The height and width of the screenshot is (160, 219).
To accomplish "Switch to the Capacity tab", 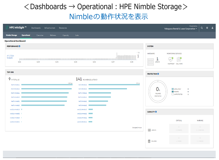I will click(66, 35).
